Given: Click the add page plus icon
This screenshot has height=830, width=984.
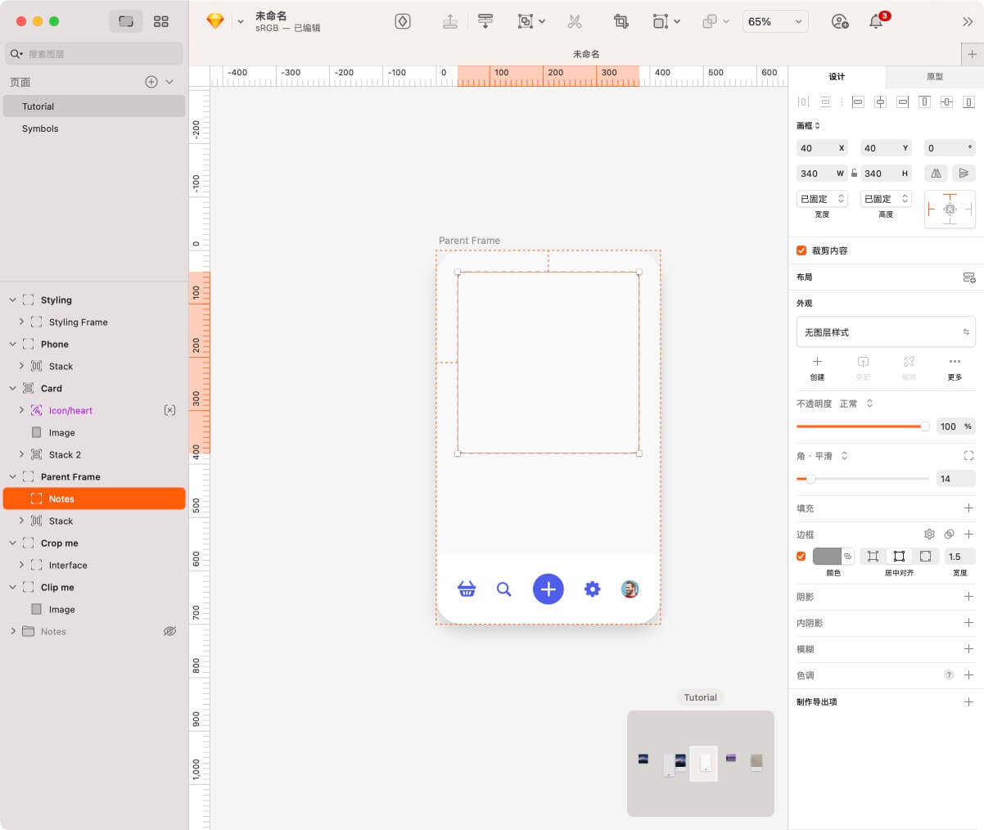Looking at the screenshot, I should tap(151, 82).
